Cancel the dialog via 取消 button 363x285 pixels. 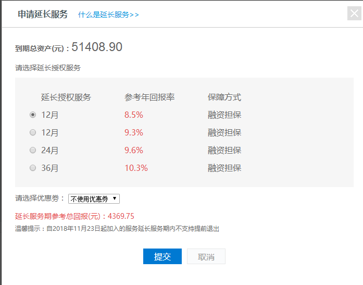point(206,256)
